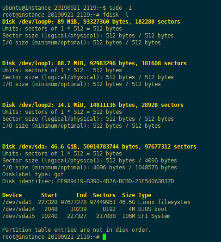Select the 'Disk /dev/loop2' header line
Viewport: 221px width, 242px height.
pyautogui.click(x=93, y=105)
